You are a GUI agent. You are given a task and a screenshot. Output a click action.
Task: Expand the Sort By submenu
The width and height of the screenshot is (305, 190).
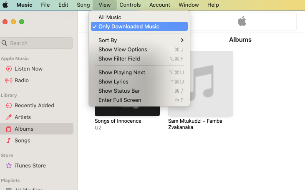tap(139, 41)
